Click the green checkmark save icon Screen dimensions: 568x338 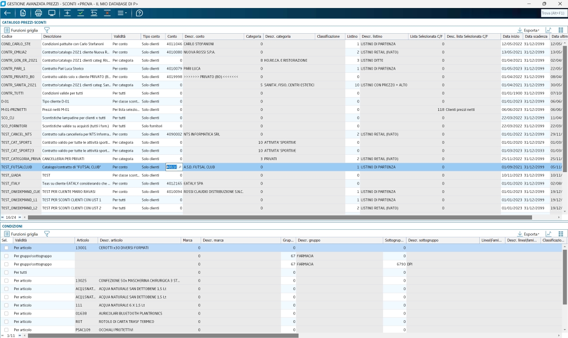80,13
